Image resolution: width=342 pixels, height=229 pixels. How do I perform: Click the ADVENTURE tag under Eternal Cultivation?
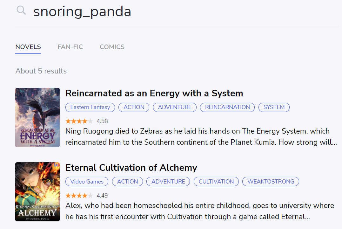pyautogui.click(x=168, y=182)
